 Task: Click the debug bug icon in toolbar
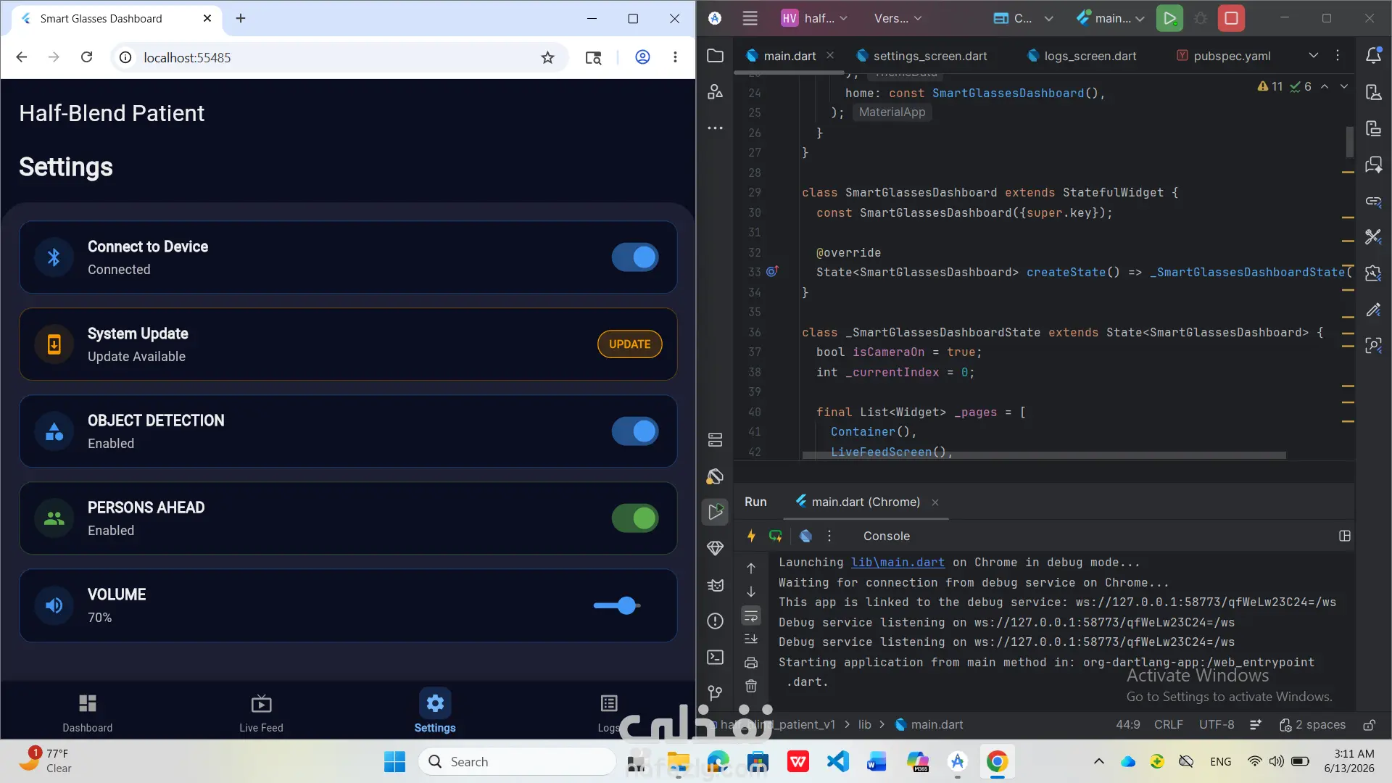(x=1201, y=18)
